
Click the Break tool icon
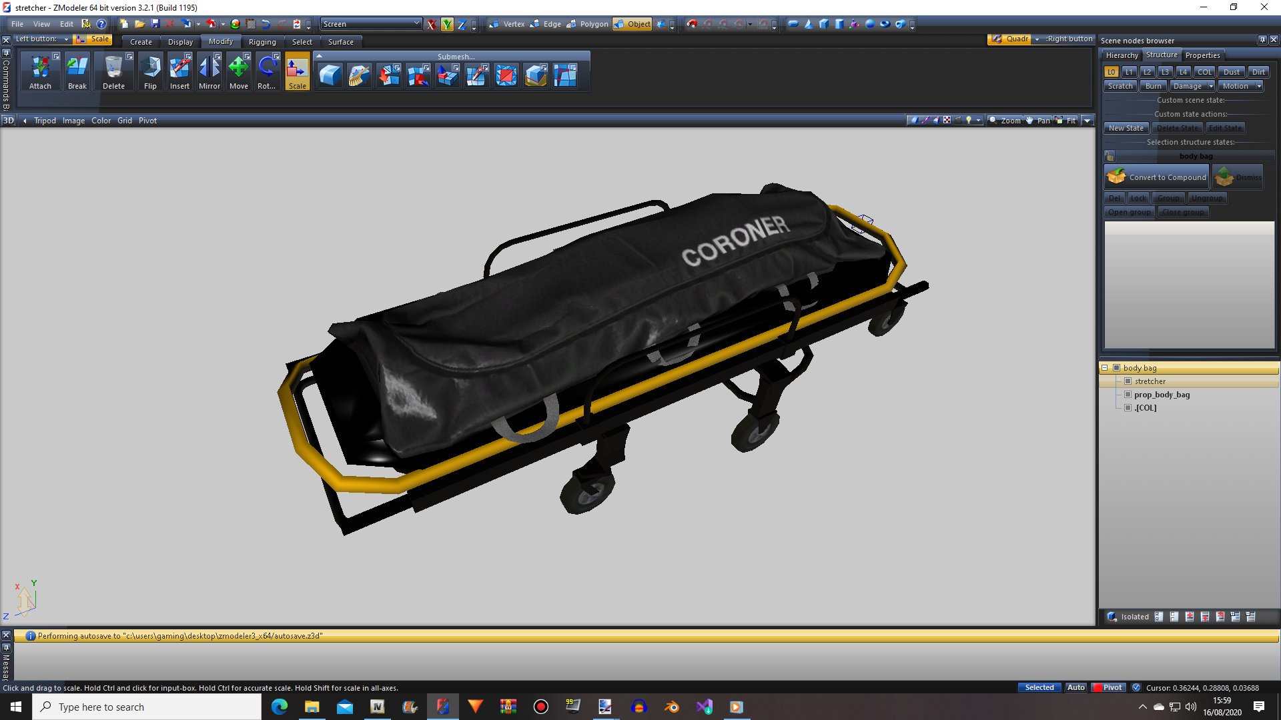click(77, 72)
